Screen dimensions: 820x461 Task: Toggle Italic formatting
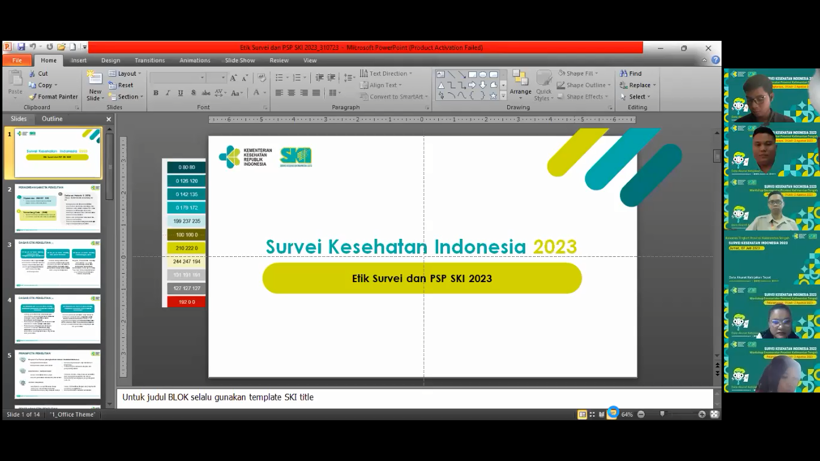[x=168, y=93]
